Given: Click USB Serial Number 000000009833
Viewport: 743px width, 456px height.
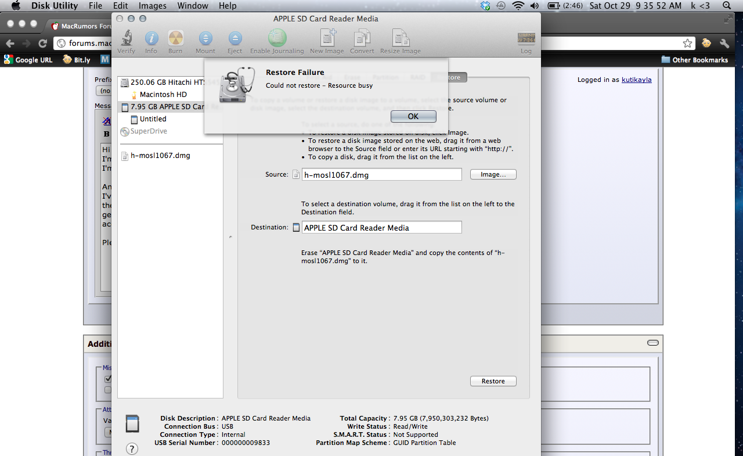Looking at the screenshot, I should pyautogui.click(x=246, y=443).
